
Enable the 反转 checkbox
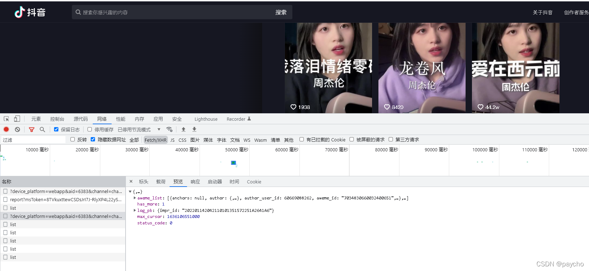(x=73, y=139)
